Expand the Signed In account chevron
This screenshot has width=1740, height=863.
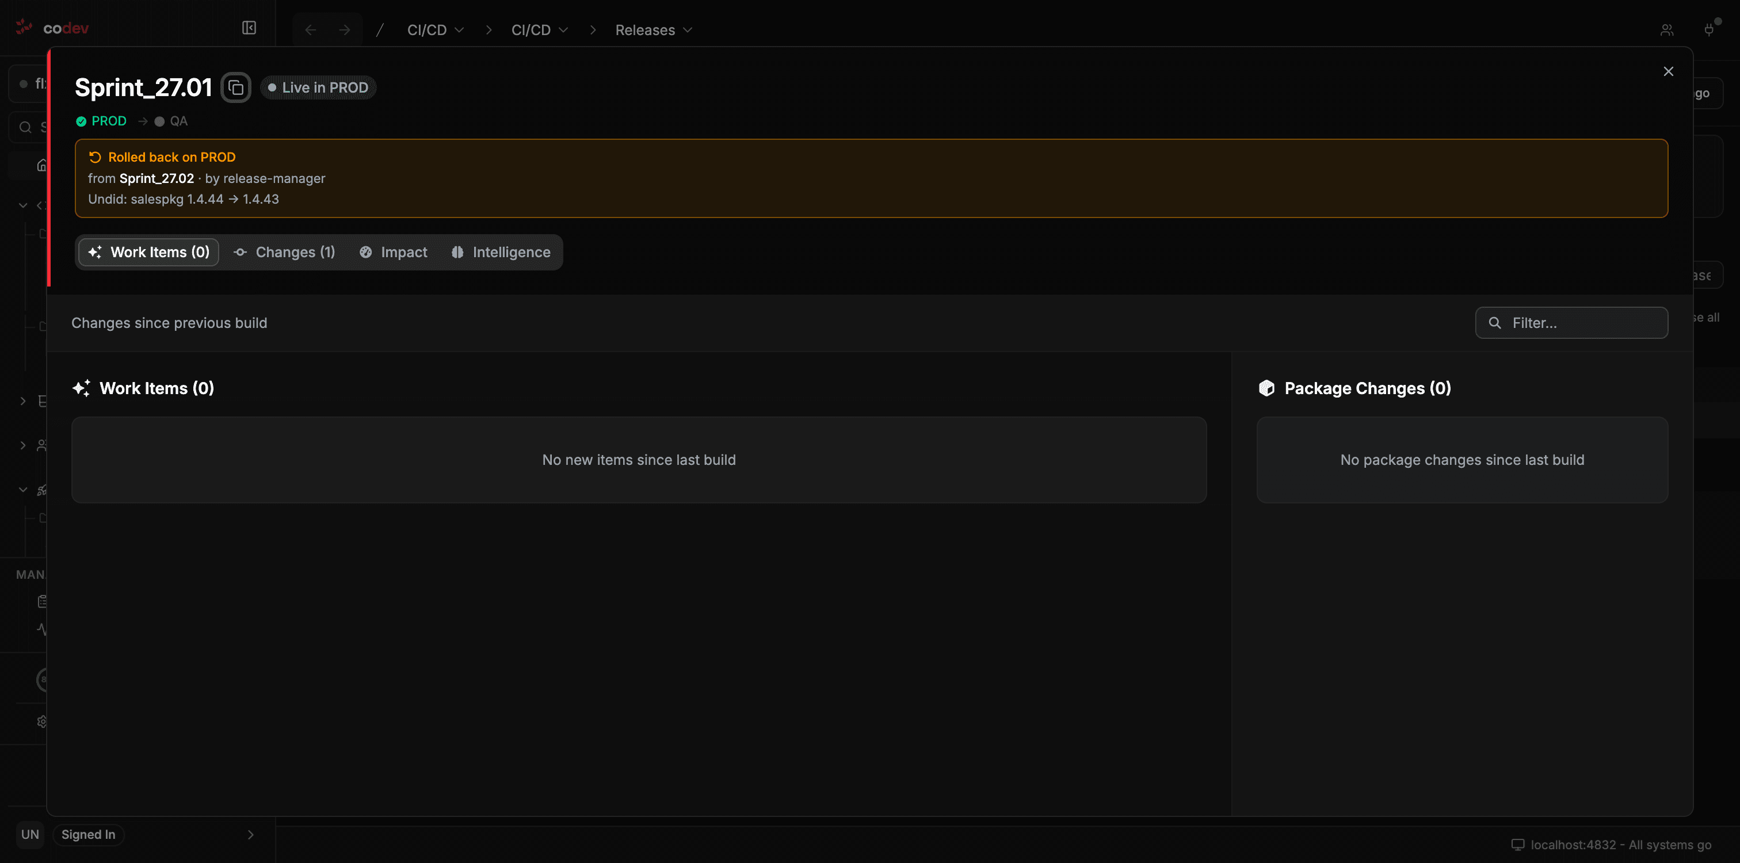251,835
